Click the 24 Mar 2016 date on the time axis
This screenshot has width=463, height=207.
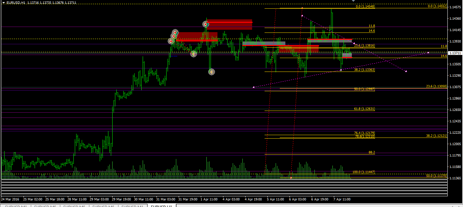(x=10, y=199)
